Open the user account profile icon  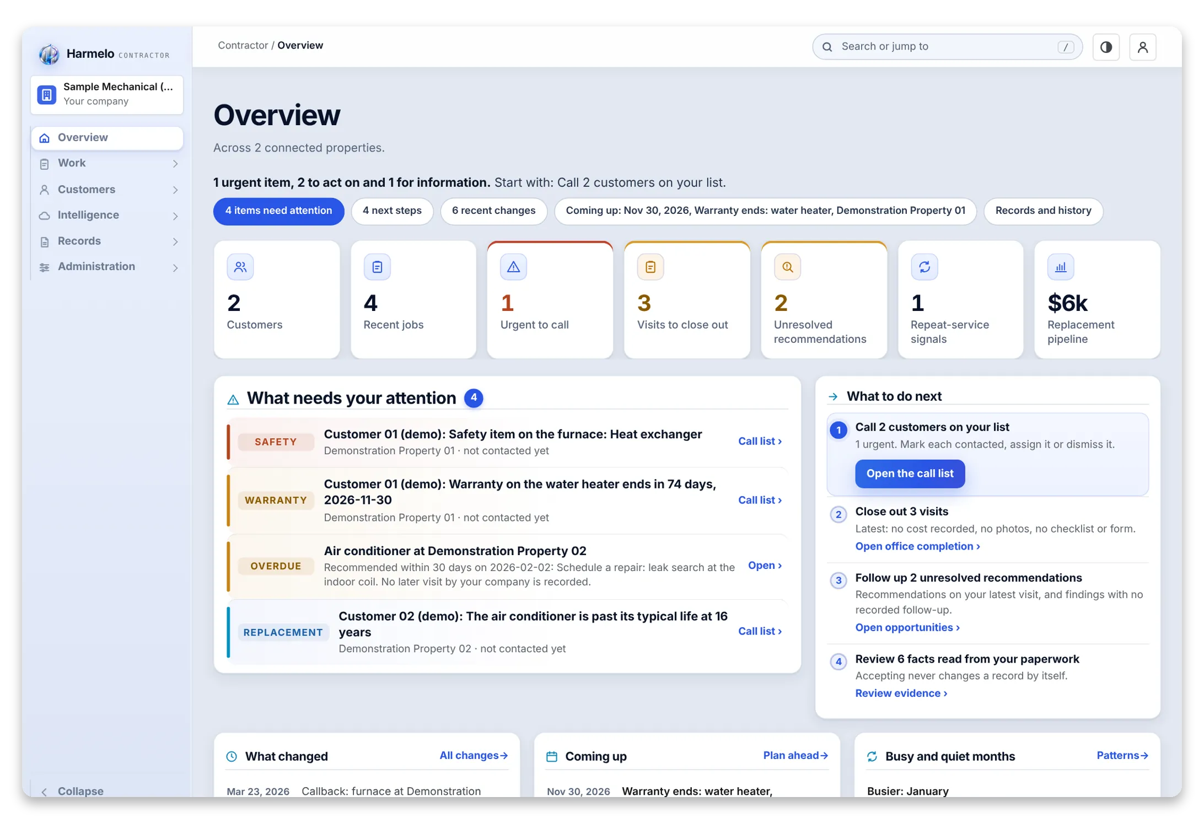(1143, 47)
